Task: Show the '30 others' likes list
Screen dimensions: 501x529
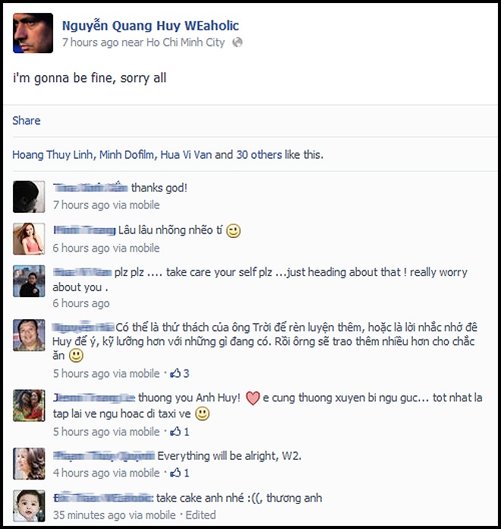Action: 259,154
